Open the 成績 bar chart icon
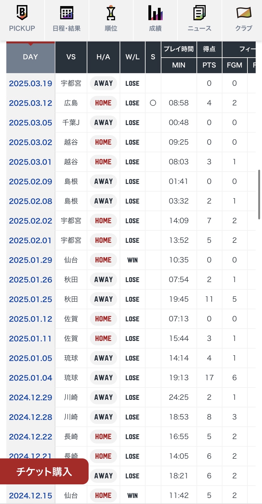Screen dimensions: 262x504 [x=155, y=13]
